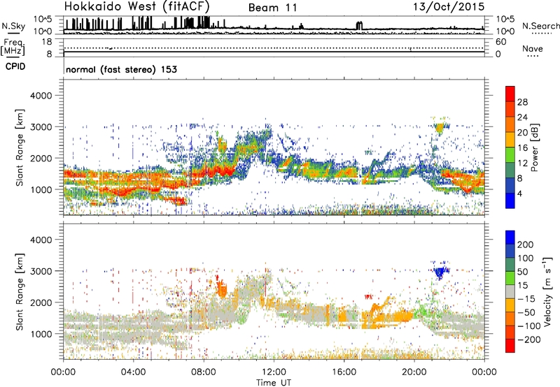Image resolution: width=560 pixels, height=387 pixels.
Task: Click the 'Slant Range [km]' label of the power panel
Action: pos(20,147)
